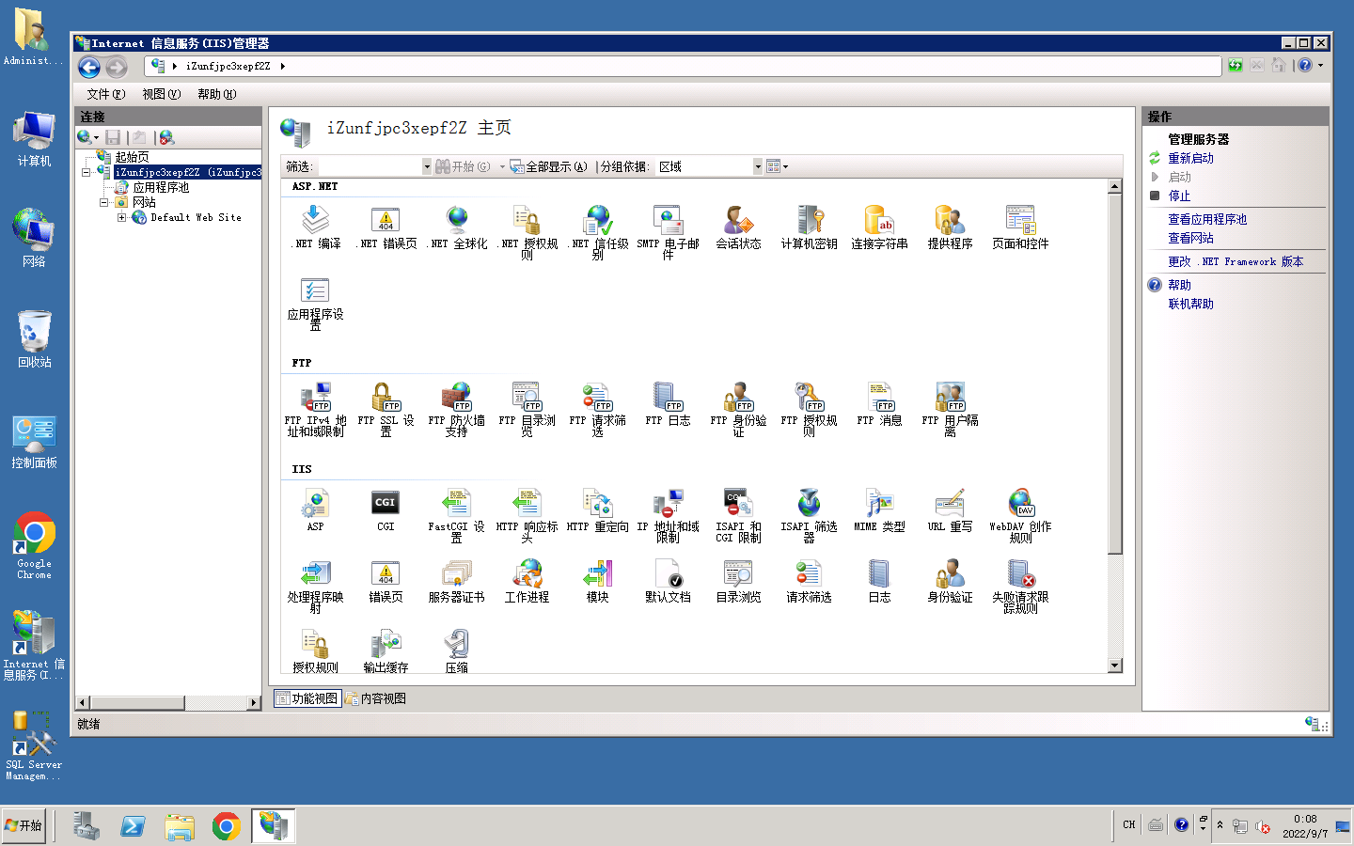Viewport: 1354px width, 846px height.
Task: Open the FTP 日志 icon
Action: [668, 404]
